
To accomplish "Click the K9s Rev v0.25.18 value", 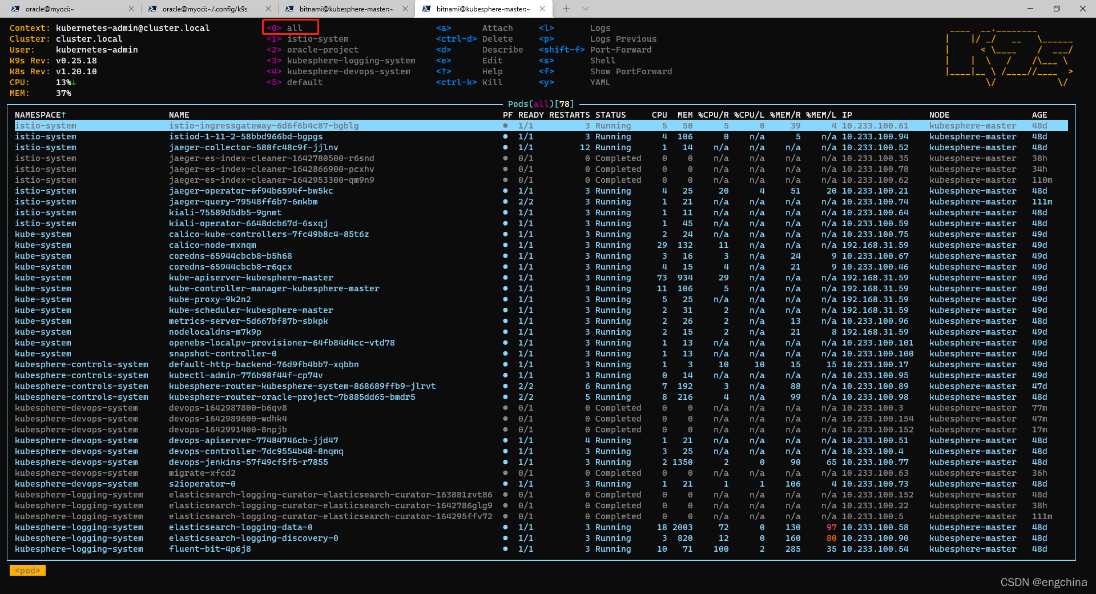I will 76,61.
